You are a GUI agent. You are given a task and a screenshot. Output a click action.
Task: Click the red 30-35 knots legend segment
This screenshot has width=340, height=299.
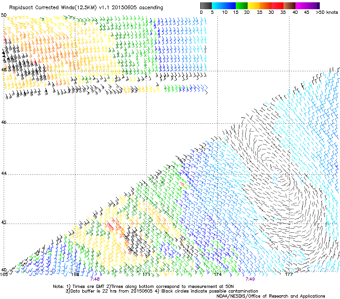click(278, 6)
